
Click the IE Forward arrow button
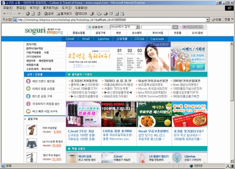(x=19, y=14)
